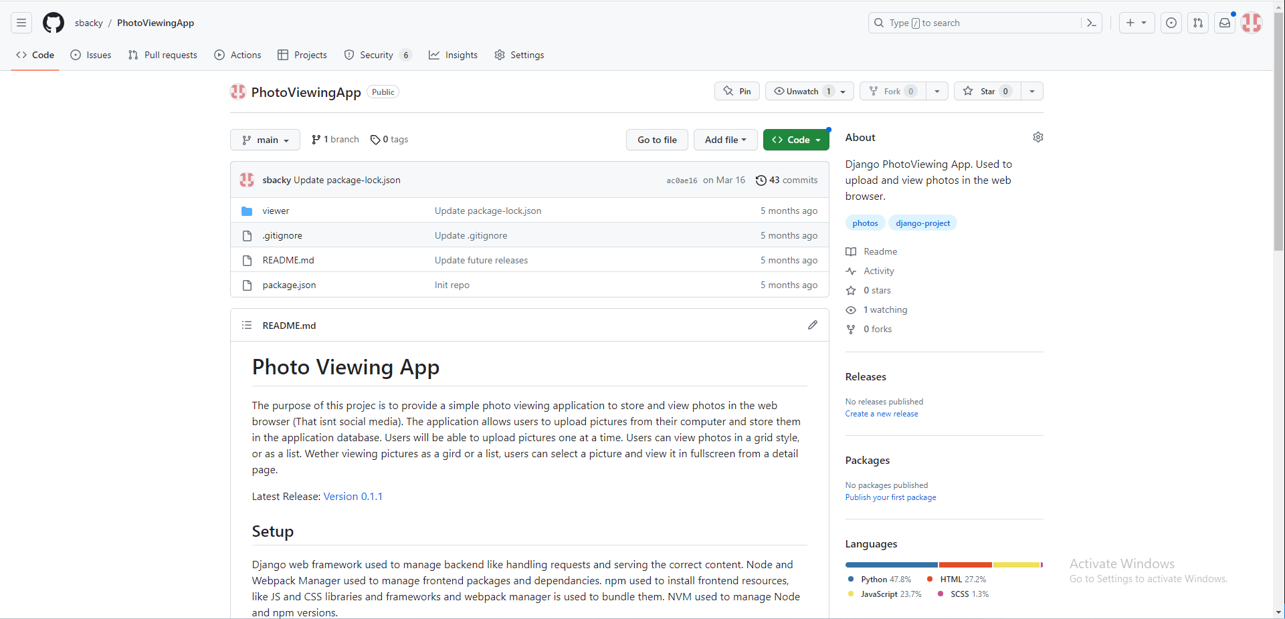Click the search magnifier icon
This screenshot has height=619, width=1285.
pos(879,23)
